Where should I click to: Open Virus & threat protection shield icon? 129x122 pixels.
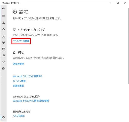pyautogui.click(x=3, y=30)
